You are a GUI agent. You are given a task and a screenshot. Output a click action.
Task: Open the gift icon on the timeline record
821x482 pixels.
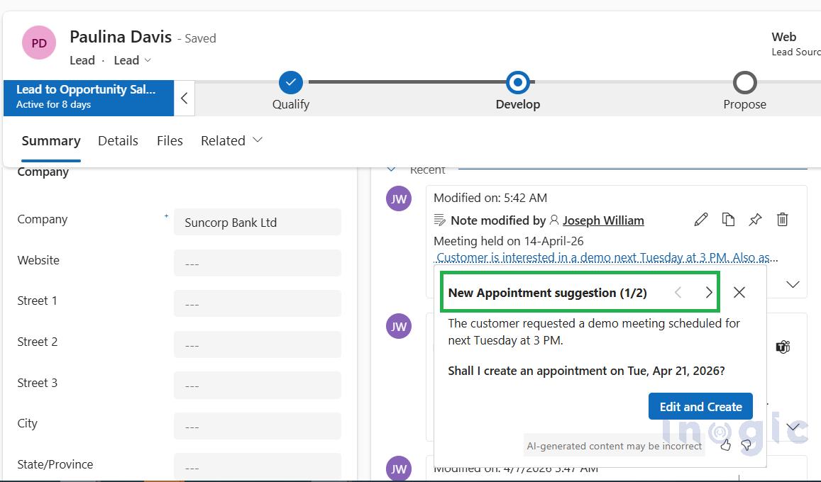pyautogui.click(x=783, y=347)
